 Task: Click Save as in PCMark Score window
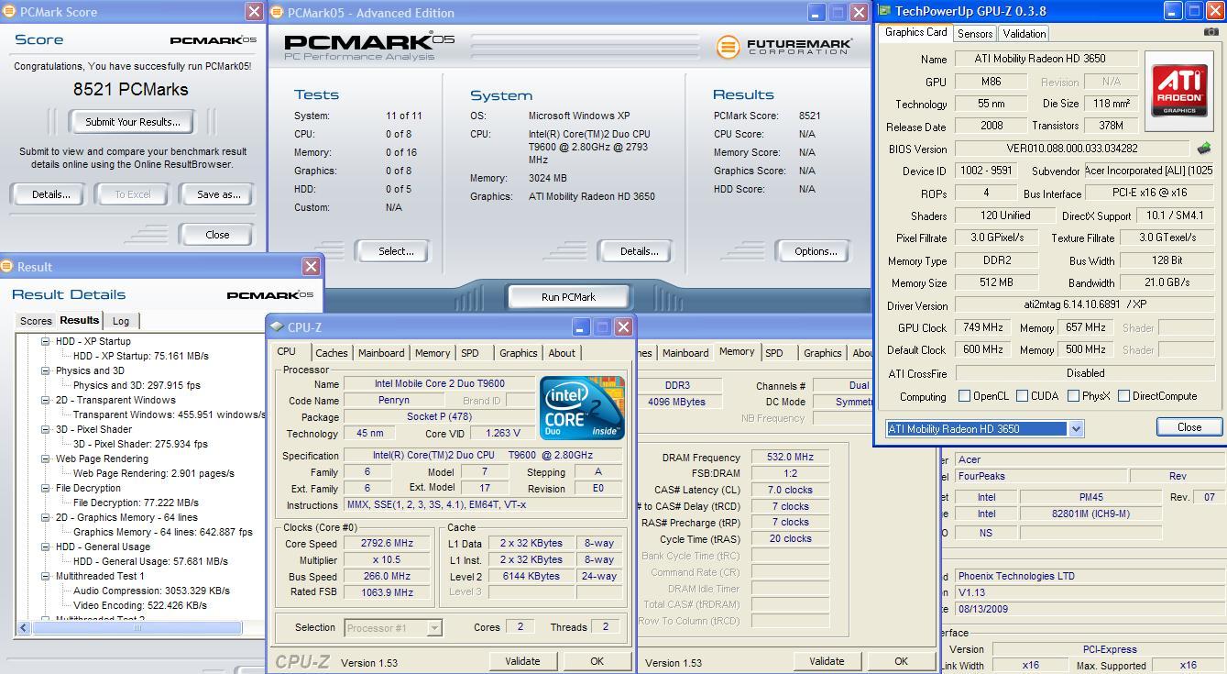[x=218, y=194]
